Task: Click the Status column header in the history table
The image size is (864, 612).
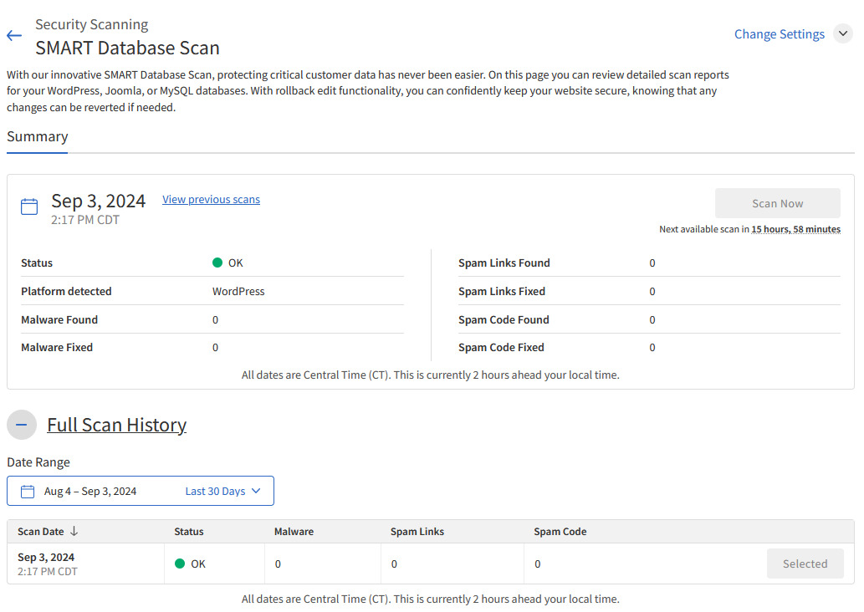Action: tap(189, 532)
